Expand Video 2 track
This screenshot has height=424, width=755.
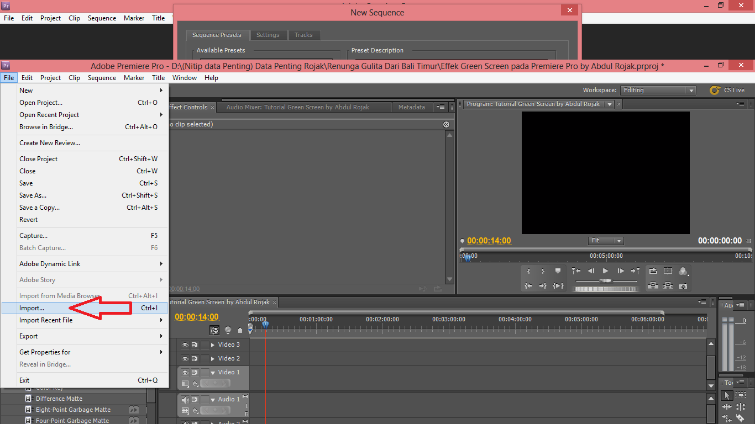pos(213,358)
